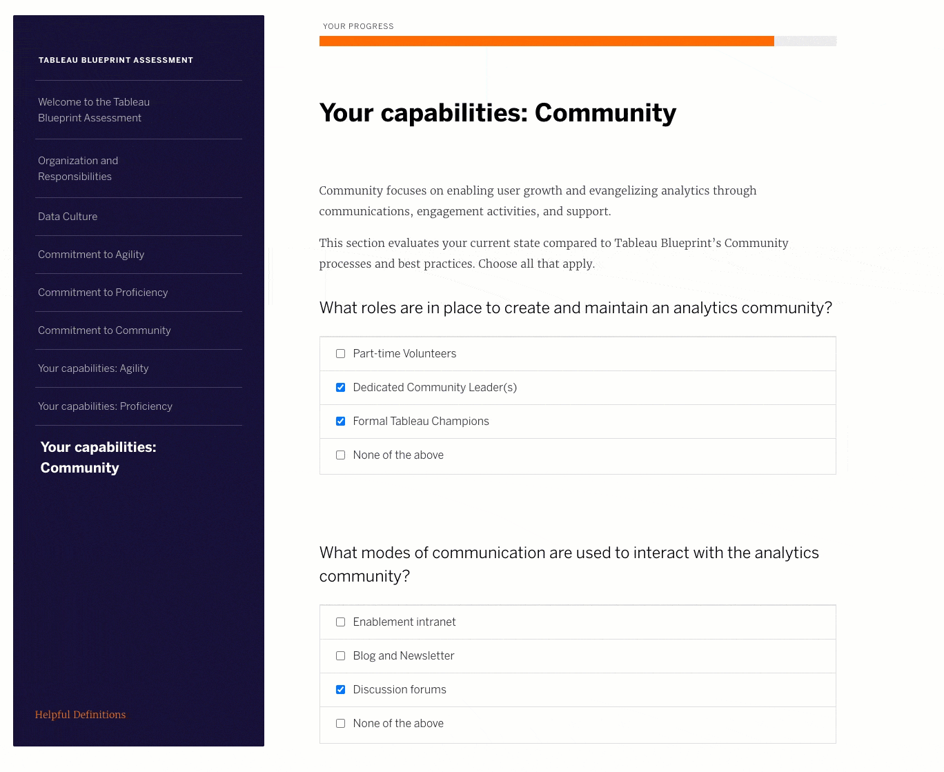Uncheck Formal Tableau Champions option
This screenshot has width=944, height=772.
[340, 422]
